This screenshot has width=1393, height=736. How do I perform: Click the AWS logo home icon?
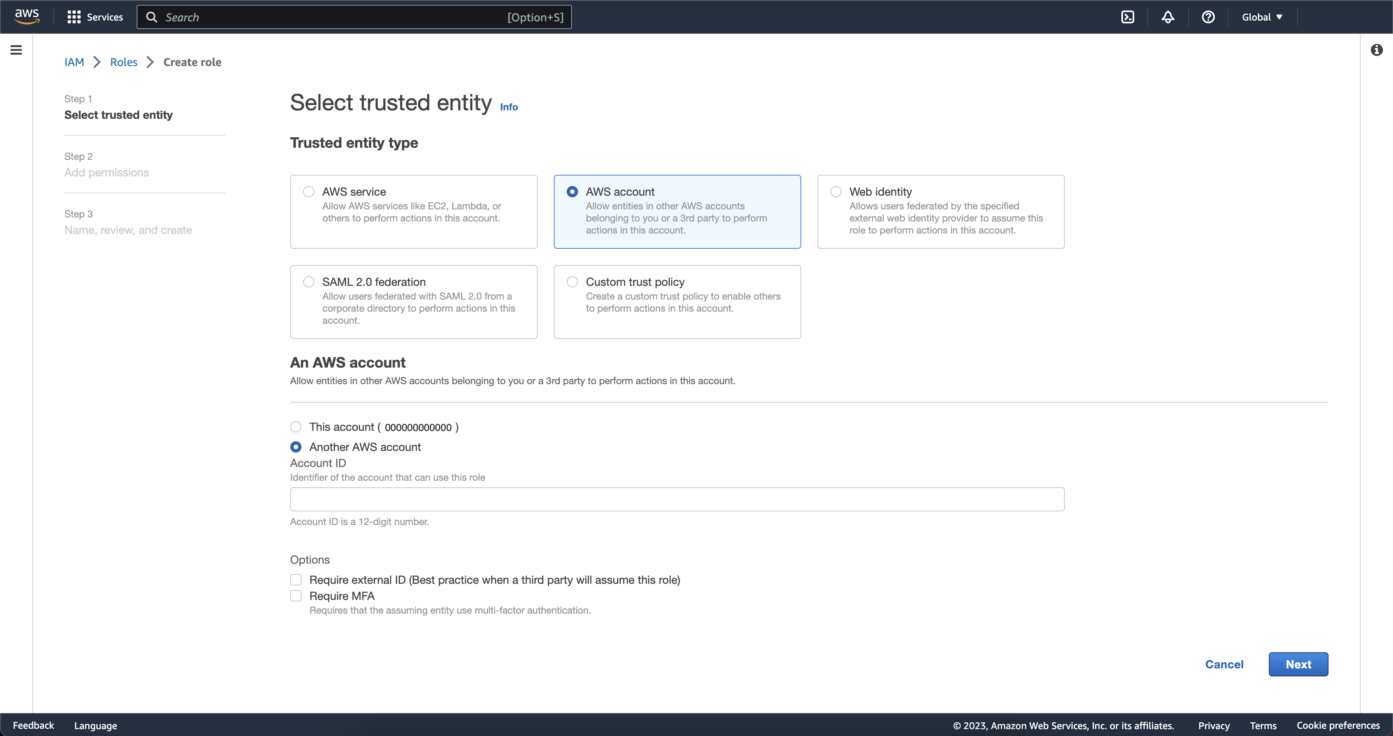27,17
